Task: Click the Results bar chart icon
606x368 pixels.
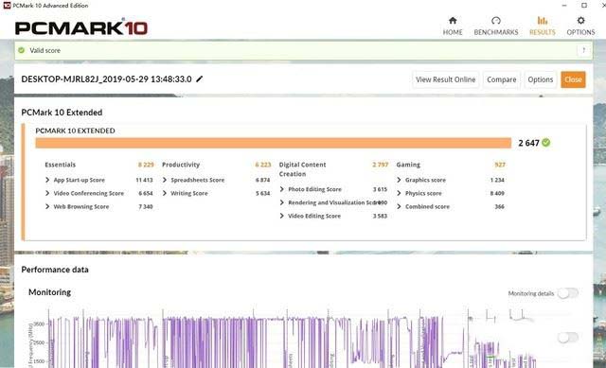Action: (x=543, y=21)
